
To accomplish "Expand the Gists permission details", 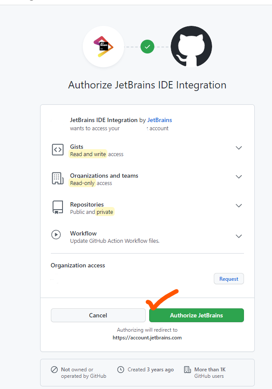I will pos(239,148).
